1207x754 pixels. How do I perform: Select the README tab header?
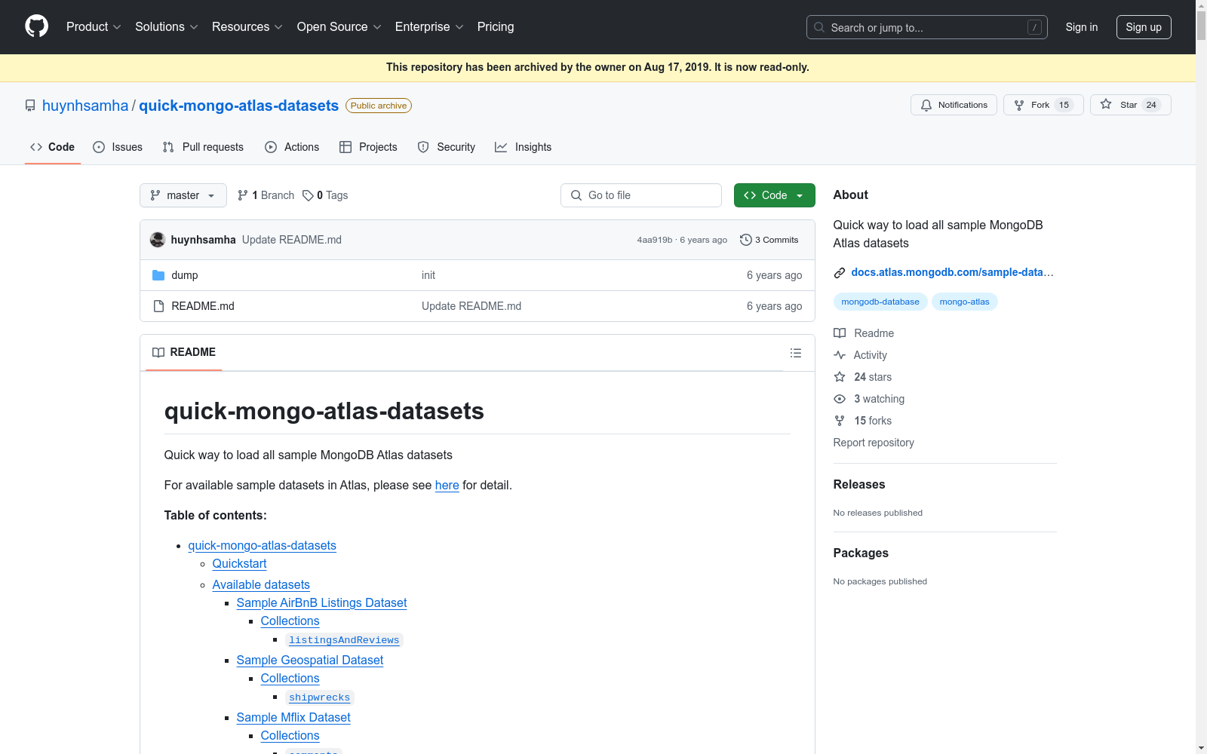(x=184, y=352)
